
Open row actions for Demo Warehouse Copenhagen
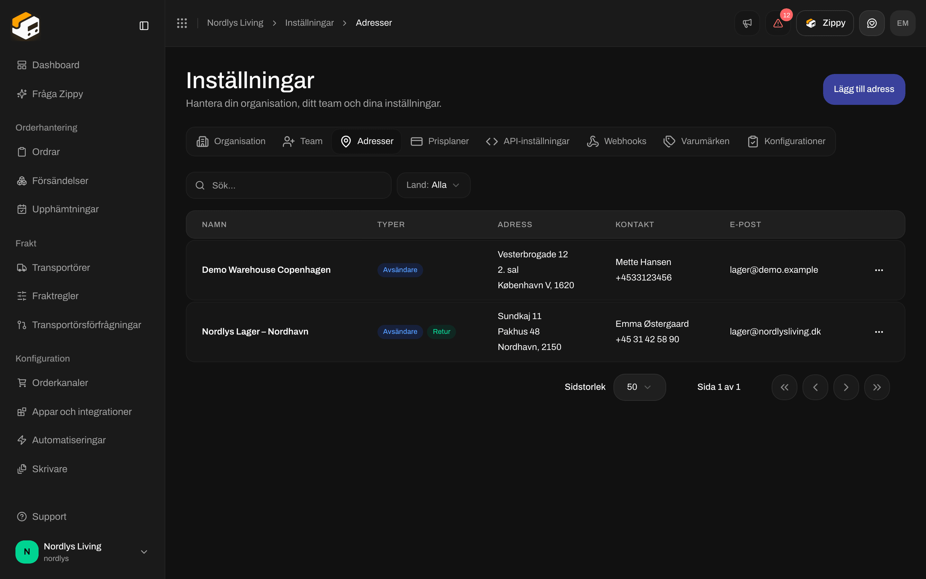pos(879,270)
